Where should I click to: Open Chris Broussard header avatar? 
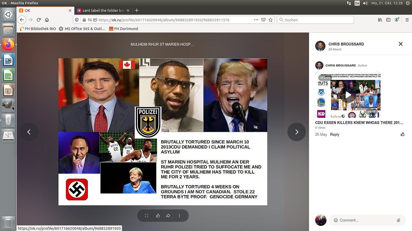pyautogui.click(x=320, y=46)
